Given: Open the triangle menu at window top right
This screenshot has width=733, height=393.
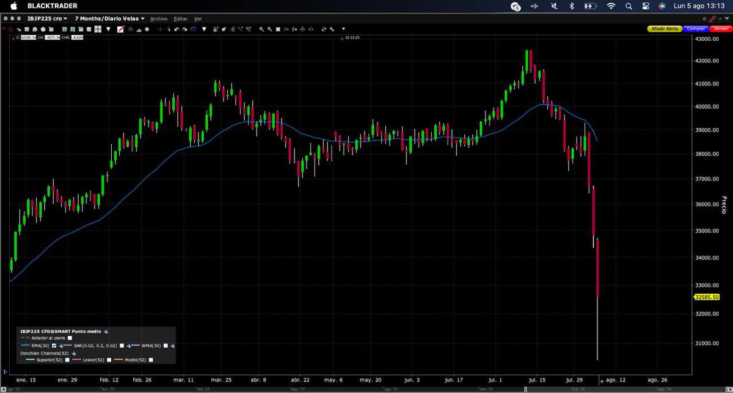Looking at the screenshot, I should coord(727,19).
